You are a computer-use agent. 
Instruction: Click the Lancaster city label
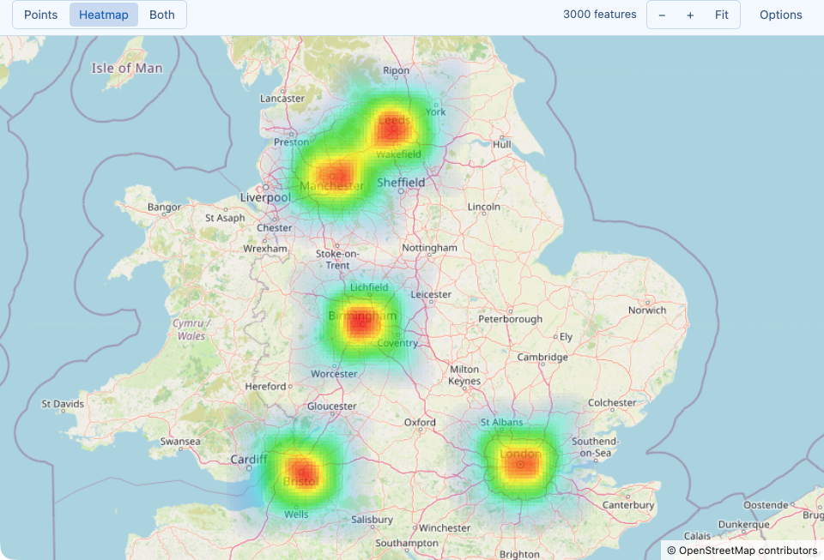click(282, 98)
